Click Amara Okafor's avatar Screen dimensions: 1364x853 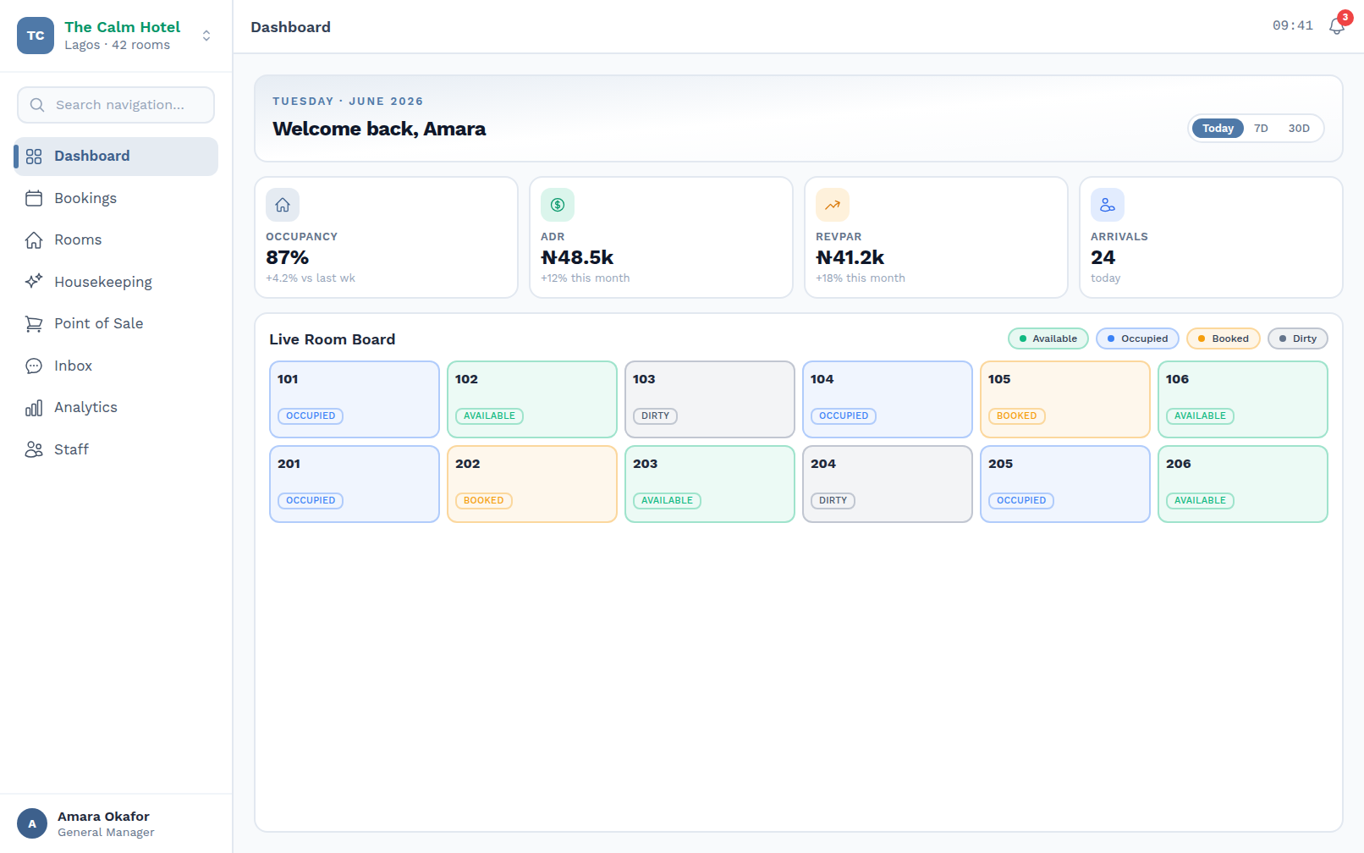(x=32, y=823)
